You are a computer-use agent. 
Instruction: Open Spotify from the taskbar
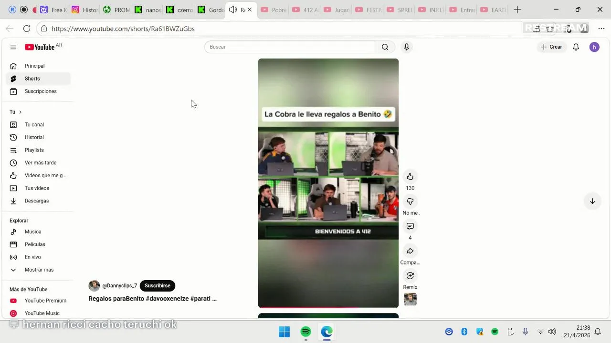(x=305, y=332)
